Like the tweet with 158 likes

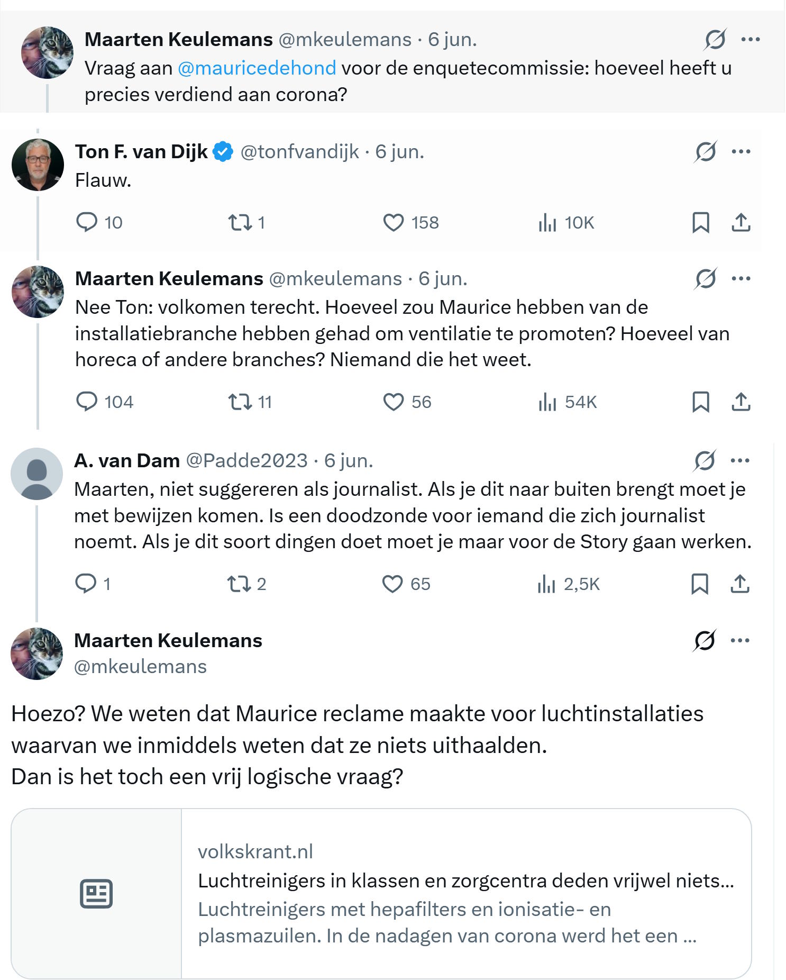[411, 222]
